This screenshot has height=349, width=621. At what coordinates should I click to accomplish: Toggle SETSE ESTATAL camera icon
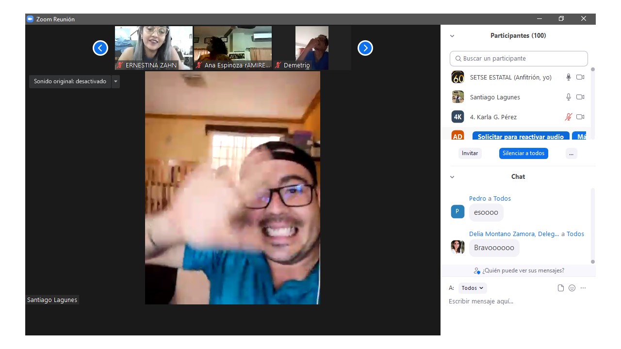pos(580,77)
